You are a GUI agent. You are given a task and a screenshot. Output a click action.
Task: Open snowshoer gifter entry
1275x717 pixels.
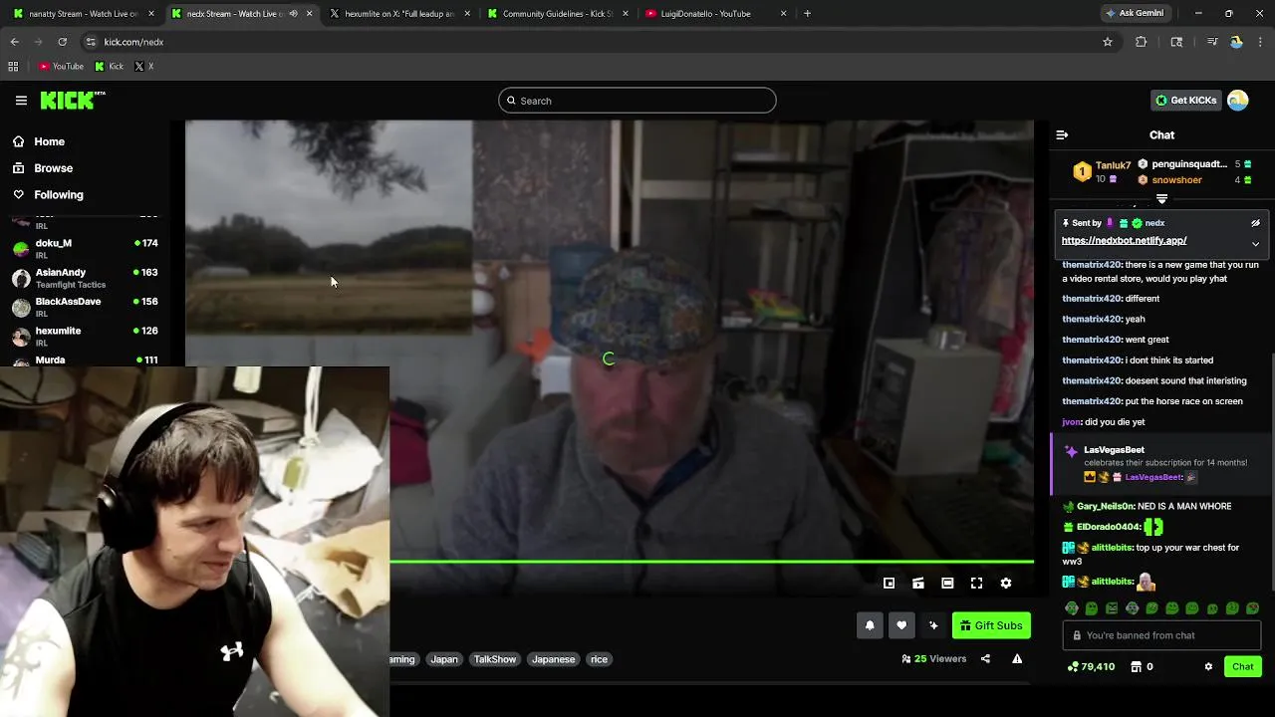[x=1176, y=180]
